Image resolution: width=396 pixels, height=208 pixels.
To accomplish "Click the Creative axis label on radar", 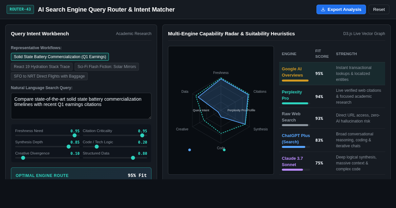I will (182, 129).
